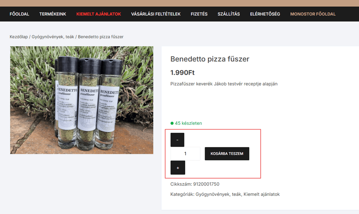Go to Kiemelt ajánlatok in navigation

tap(99, 14)
